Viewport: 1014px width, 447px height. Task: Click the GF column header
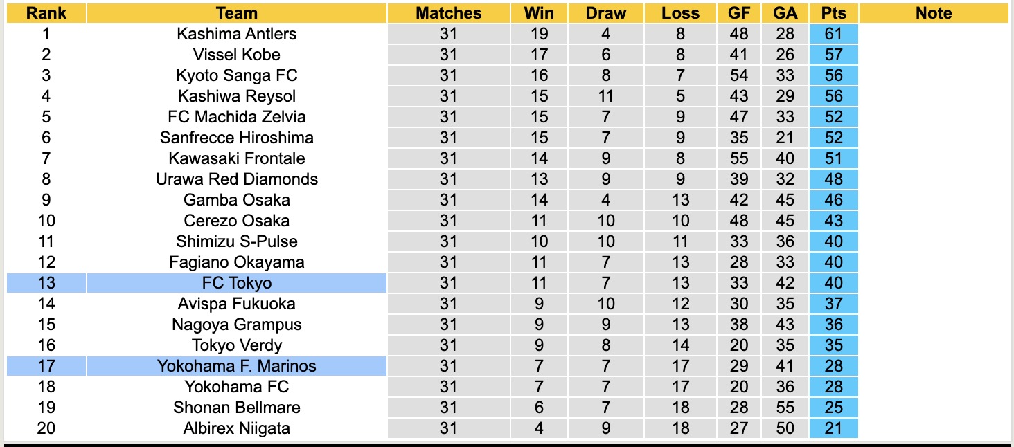coord(739,13)
